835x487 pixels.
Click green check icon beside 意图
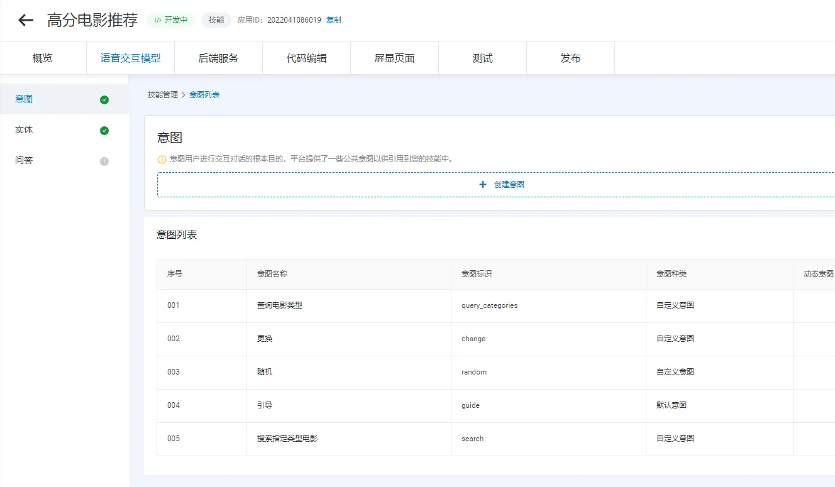104,99
